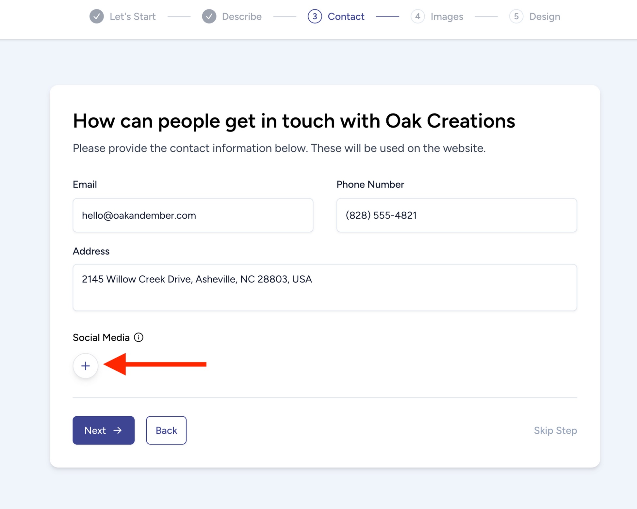Click the Skip Step link
The width and height of the screenshot is (637, 509).
pyautogui.click(x=555, y=430)
